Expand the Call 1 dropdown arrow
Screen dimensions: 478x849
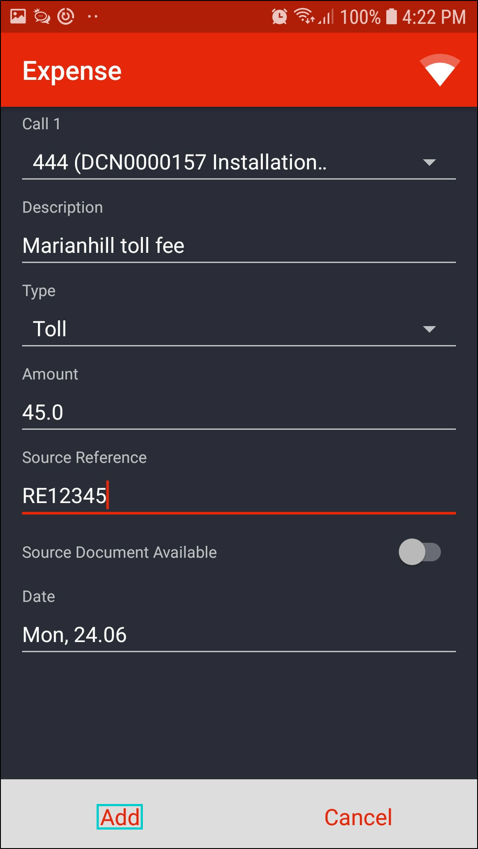pyautogui.click(x=429, y=162)
